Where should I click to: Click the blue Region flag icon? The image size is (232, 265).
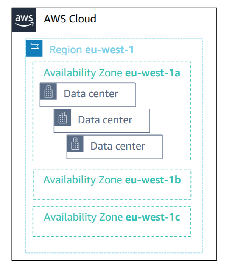pyautogui.click(x=33, y=49)
